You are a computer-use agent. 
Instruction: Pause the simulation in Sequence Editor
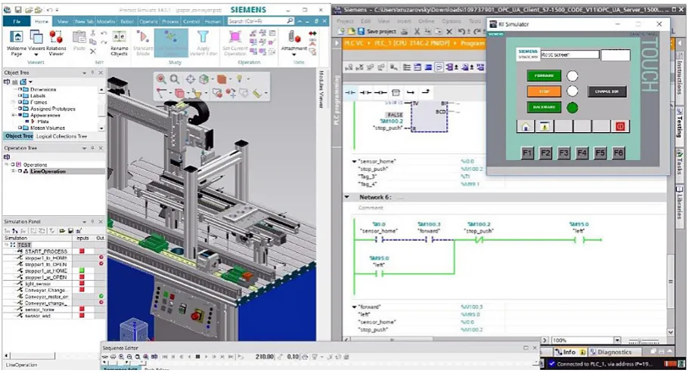pyautogui.click(x=197, y=356)
